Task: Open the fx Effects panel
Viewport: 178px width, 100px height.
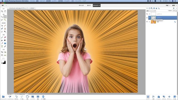Action: (153, 97)
